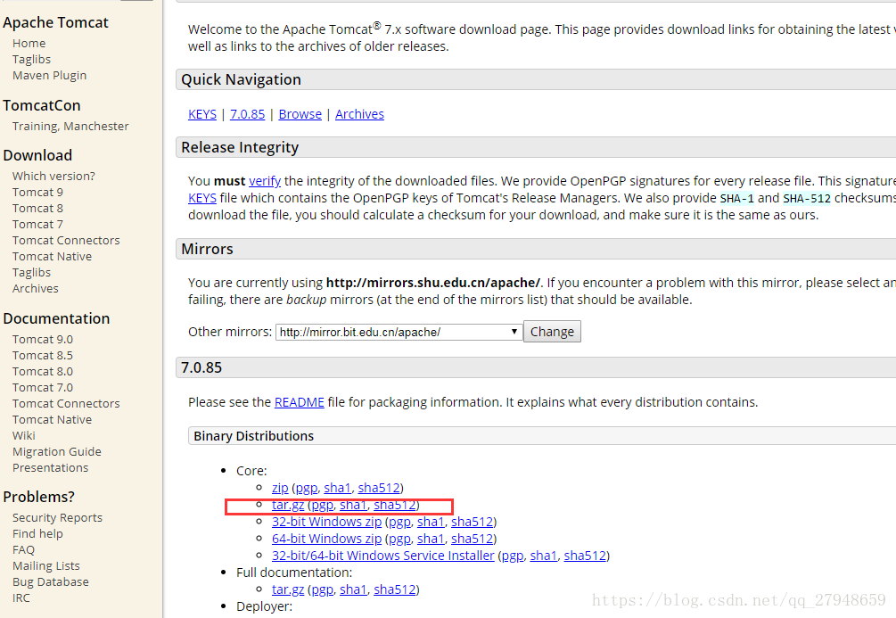Open the IRC sidebar link

point(21,598)
